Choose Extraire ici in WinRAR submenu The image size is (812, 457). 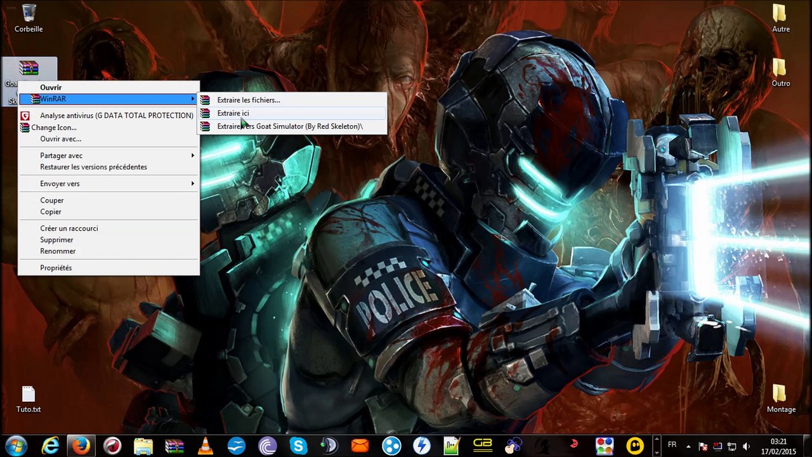click(x=292, y=113)
